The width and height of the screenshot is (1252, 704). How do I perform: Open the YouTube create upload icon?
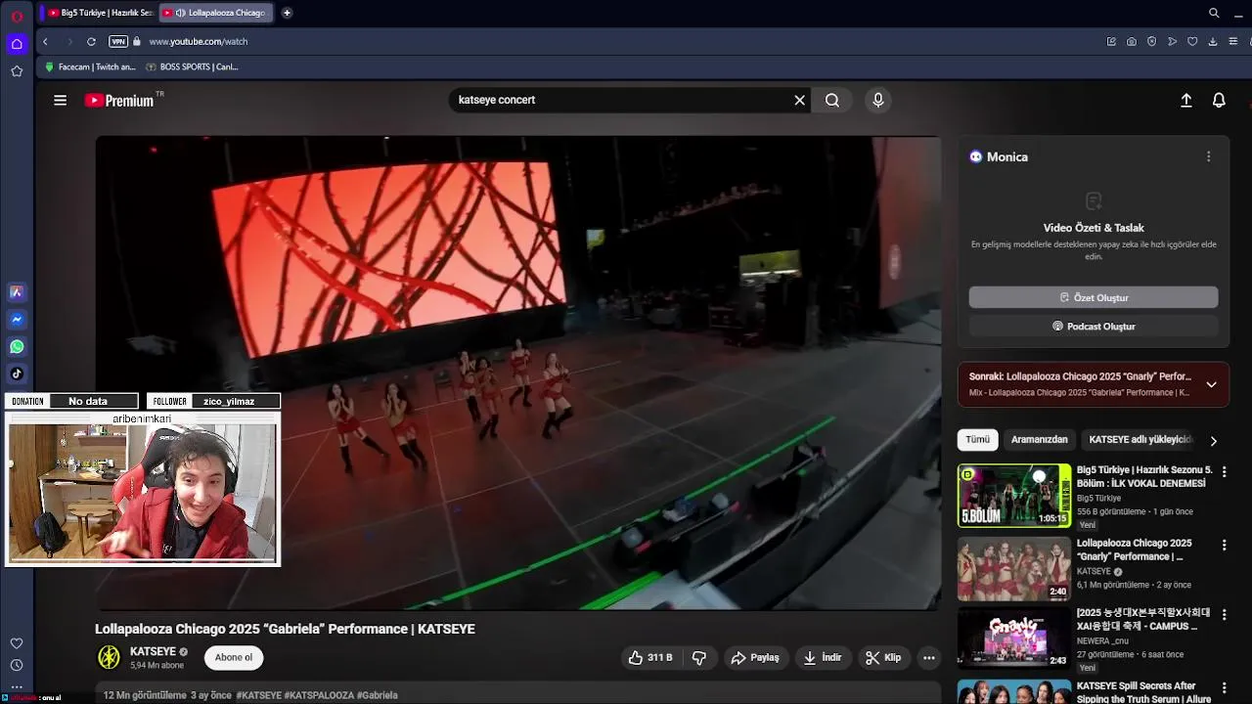tap(1186, 100)
